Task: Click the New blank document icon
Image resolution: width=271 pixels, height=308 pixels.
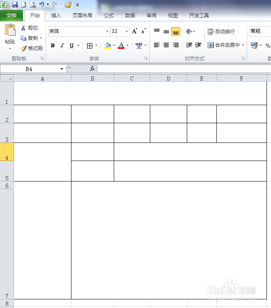Action: (x=23, y=5)
